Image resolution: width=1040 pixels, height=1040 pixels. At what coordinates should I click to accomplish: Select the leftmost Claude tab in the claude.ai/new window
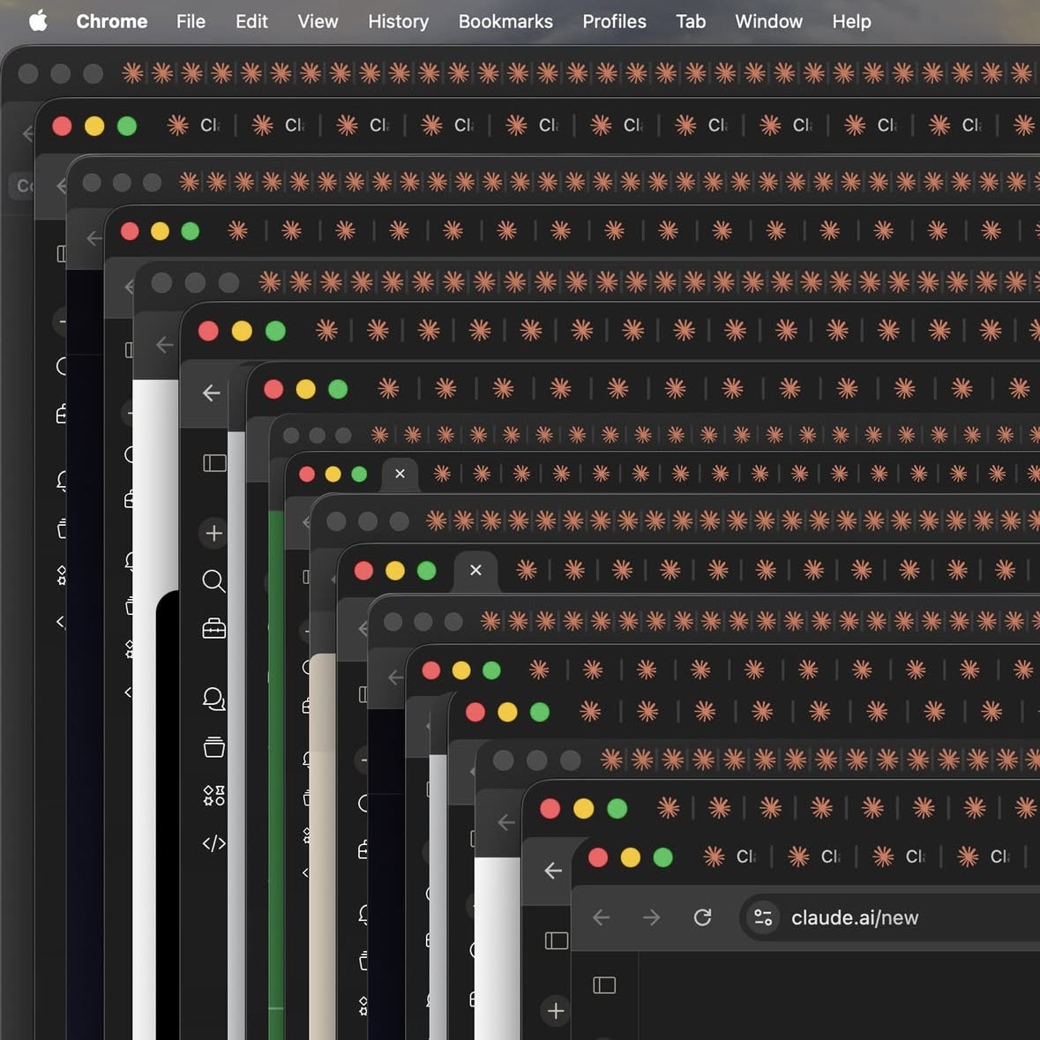click(x=730, y=857)
